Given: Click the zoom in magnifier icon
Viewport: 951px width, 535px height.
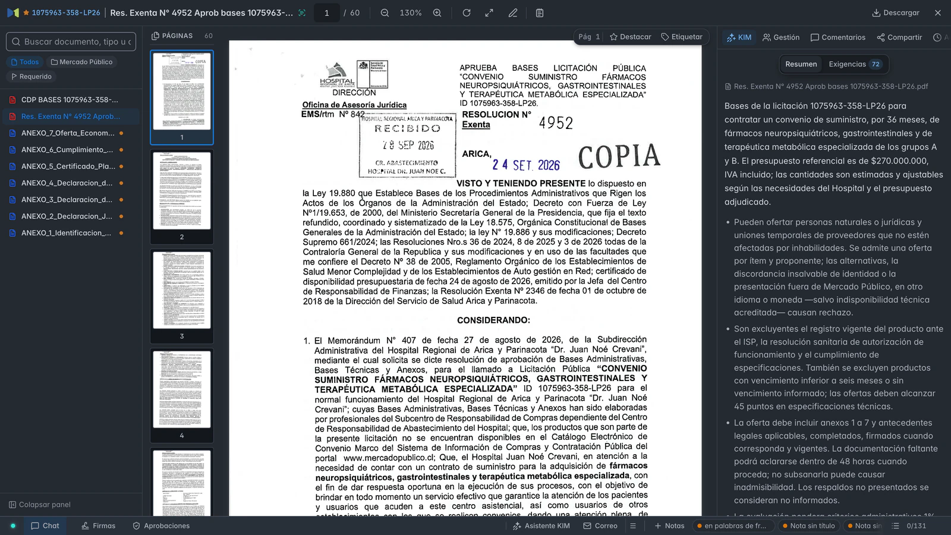Looking at the screenshot, I should (x=437, y=12).
